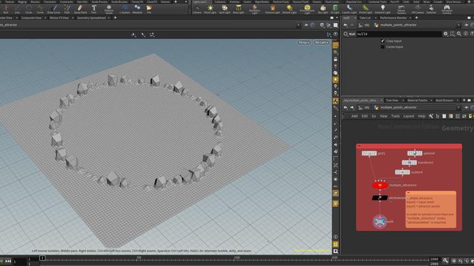
Task: Click the Gamepad Camera shelf tool
Action: (x=446, y=10)
